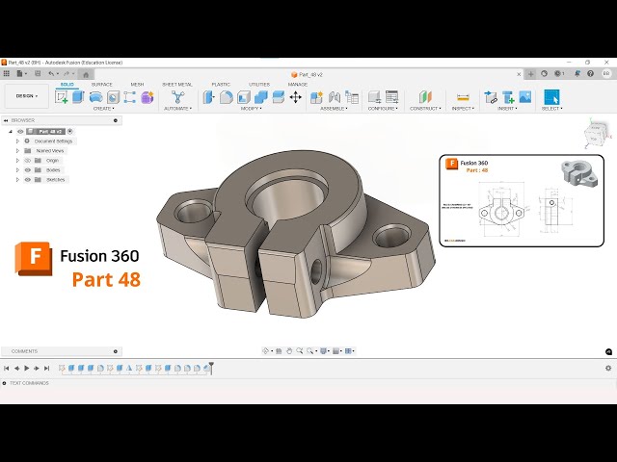The height and width of the screenshot is (462, 617).
Task: Toggle visibility of Part_48 v2 root component
Action: 20,131
